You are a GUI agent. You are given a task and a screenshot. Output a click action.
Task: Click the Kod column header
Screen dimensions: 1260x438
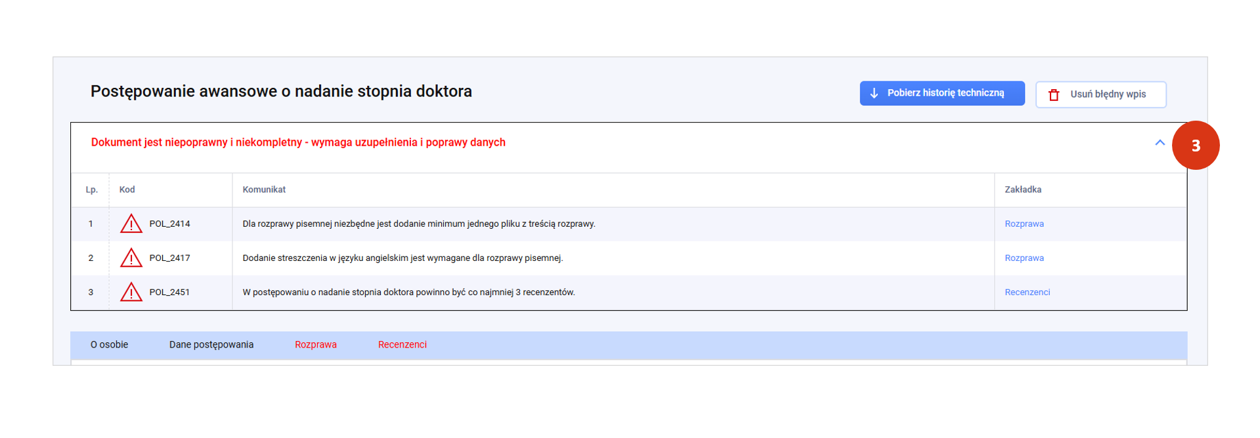127,190
